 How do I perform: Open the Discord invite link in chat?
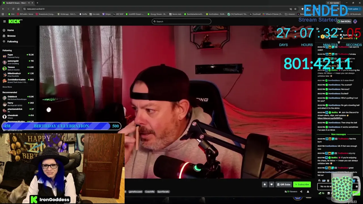[x=330, y=118]
